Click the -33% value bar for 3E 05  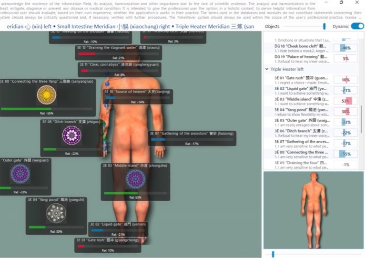pos(346,122)
